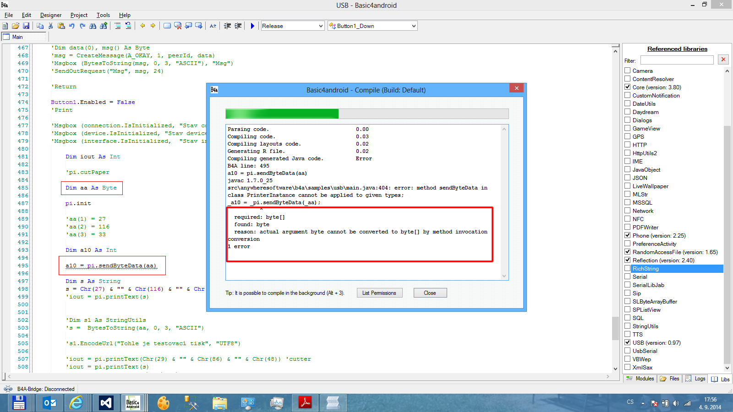
Task: Open a project with the folder icon
Action: coord(16,26)
